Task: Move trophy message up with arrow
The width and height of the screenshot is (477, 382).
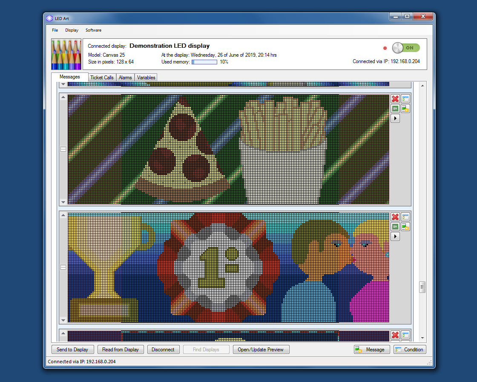Action: tap(63, 215)
